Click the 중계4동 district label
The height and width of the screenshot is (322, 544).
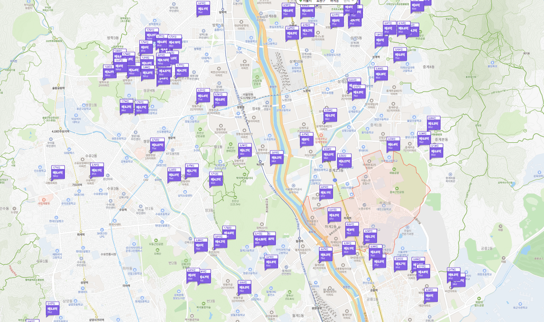click(x=428, y=66)
